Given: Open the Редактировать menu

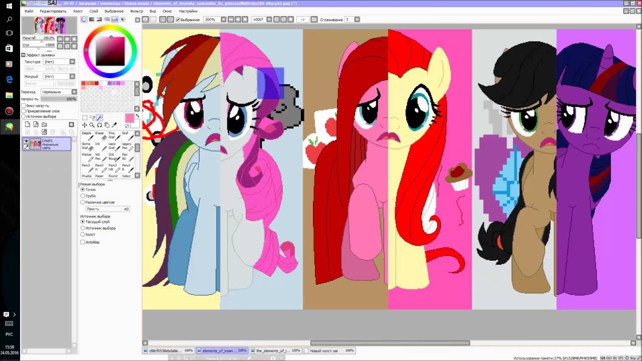Looking at the screenshot, I should [53, 11].
